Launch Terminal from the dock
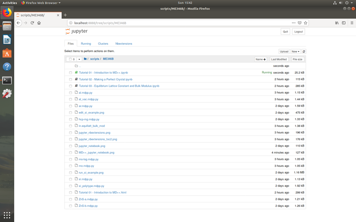Screen dimensions: 356x222 click(x=7, y=80)
